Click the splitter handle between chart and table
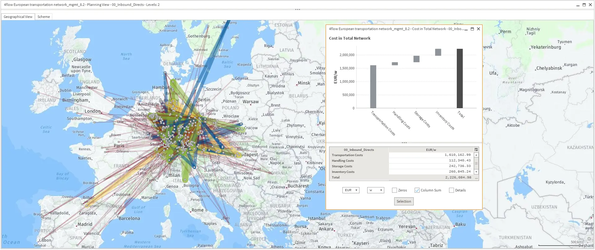 [x=404, y=143]
